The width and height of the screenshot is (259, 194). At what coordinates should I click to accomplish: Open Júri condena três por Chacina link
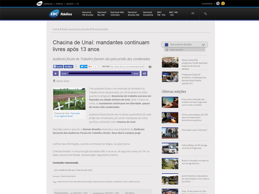point(73,170)
